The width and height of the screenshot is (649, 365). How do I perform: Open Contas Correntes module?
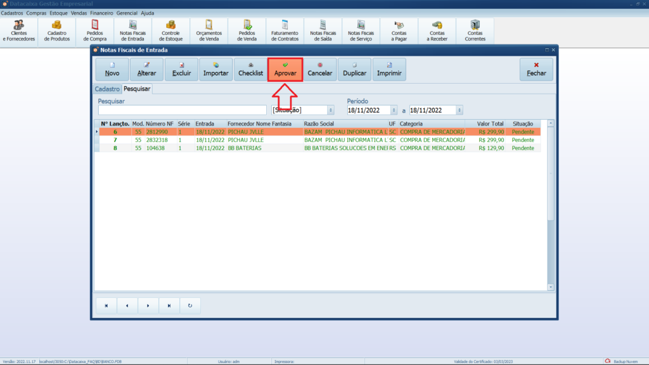click(475, 30)
